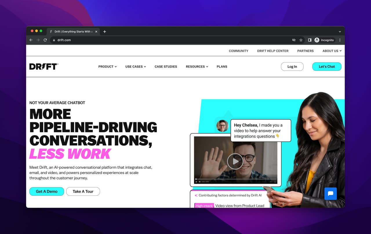
Task: Select the Drift browser tab
Action: pyautogui.click(x=73, y=32)
